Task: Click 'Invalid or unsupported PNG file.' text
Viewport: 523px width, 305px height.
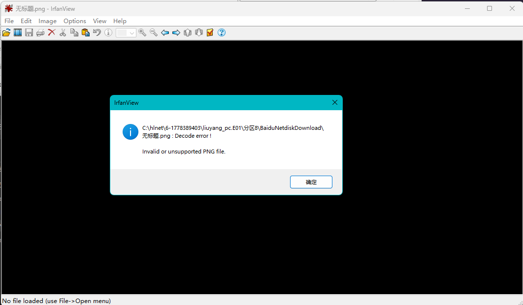Action: click(184, 152)
